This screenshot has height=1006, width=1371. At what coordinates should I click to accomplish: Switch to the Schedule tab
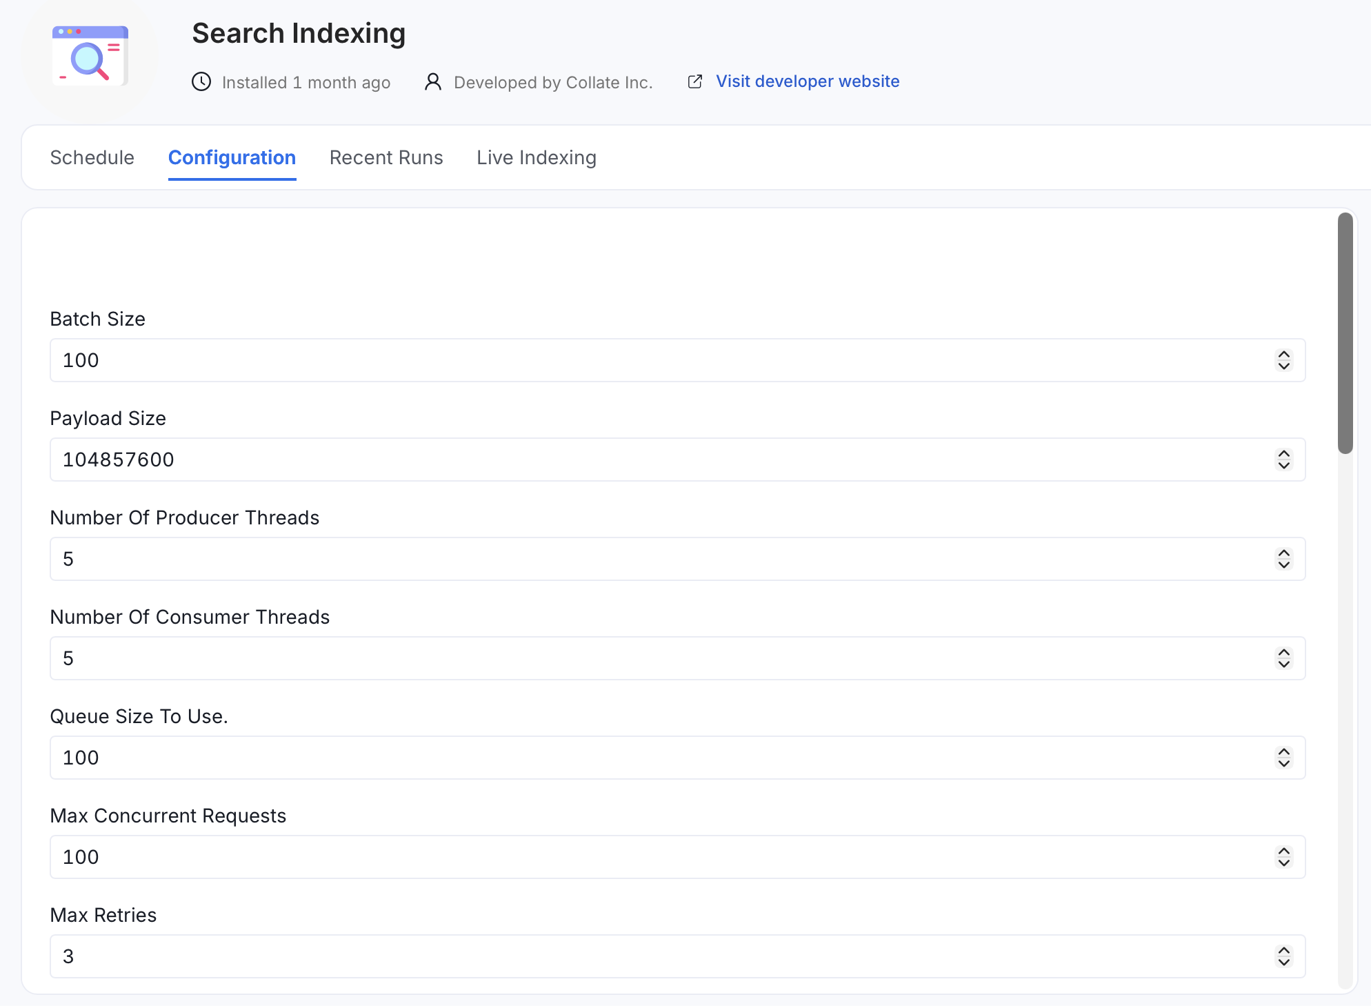point(92,158)
